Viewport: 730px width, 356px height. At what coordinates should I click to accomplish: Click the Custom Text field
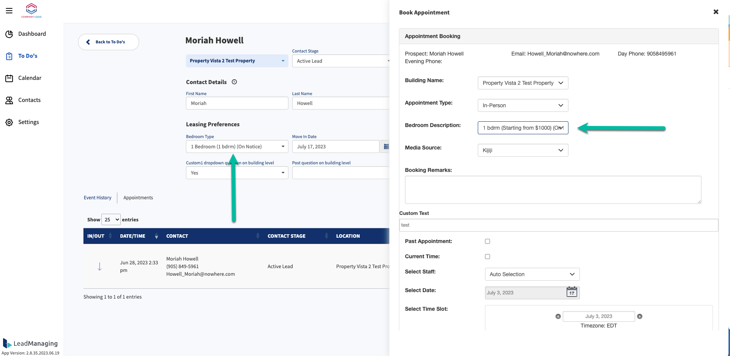click(x=559, y=225)
